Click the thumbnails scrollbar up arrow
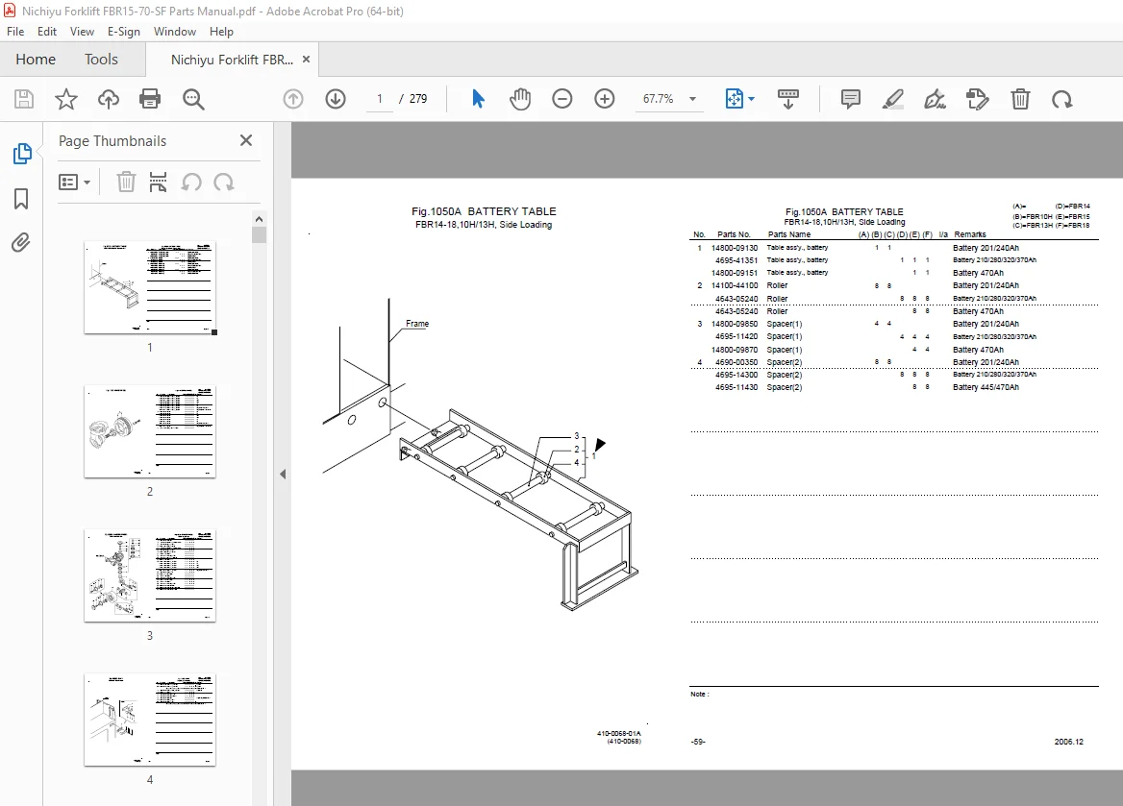This screenshot has height=806, width=1123. [260, 219]
